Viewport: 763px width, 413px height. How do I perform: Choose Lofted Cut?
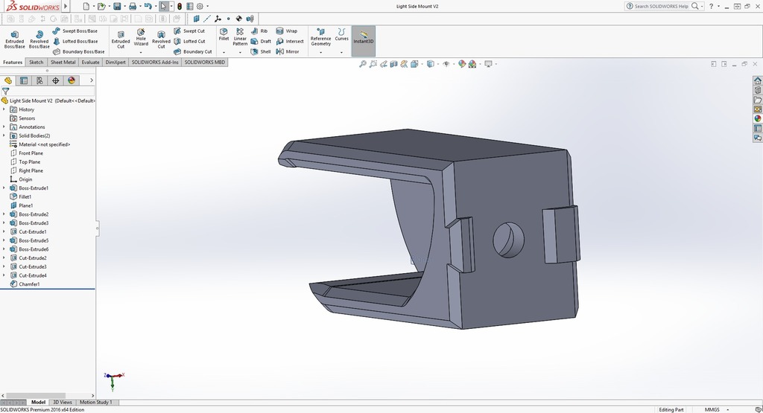[189, 42]
